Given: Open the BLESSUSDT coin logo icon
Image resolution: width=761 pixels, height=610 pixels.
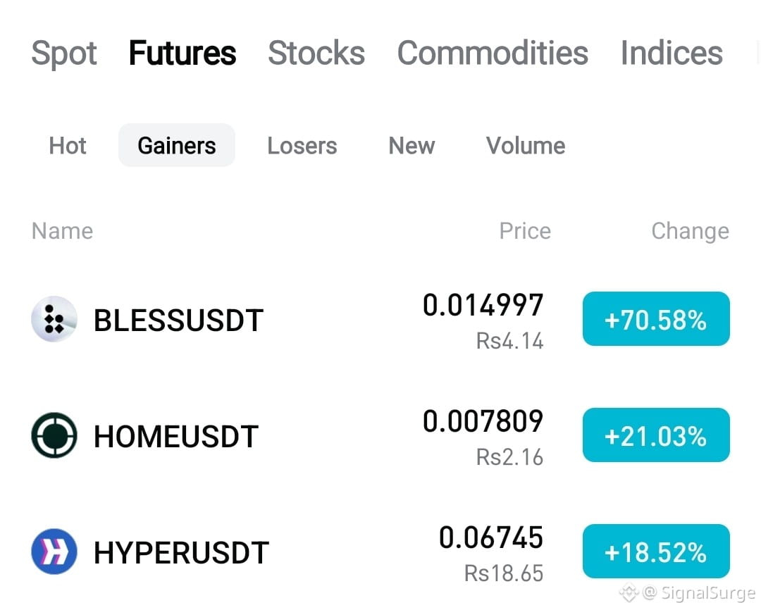Looking at the screenshot, I should (54, 319).
